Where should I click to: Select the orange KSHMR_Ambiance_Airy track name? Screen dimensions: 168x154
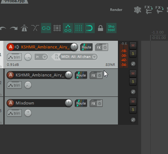click(45, 47)
